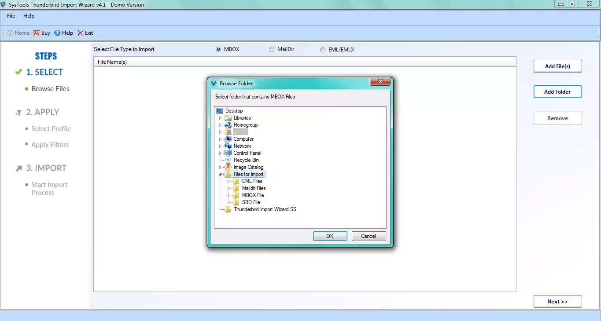The image size is (601, 321).
Task: Expand the SBD File subfolder
Action: click(x=229, y=202)
